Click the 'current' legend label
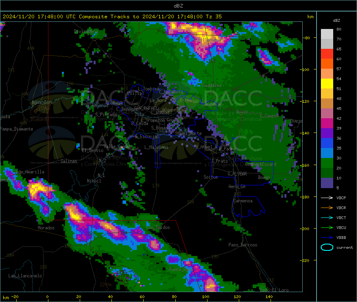This screenshot has height=302, width=357. click(x=345, y=247)
